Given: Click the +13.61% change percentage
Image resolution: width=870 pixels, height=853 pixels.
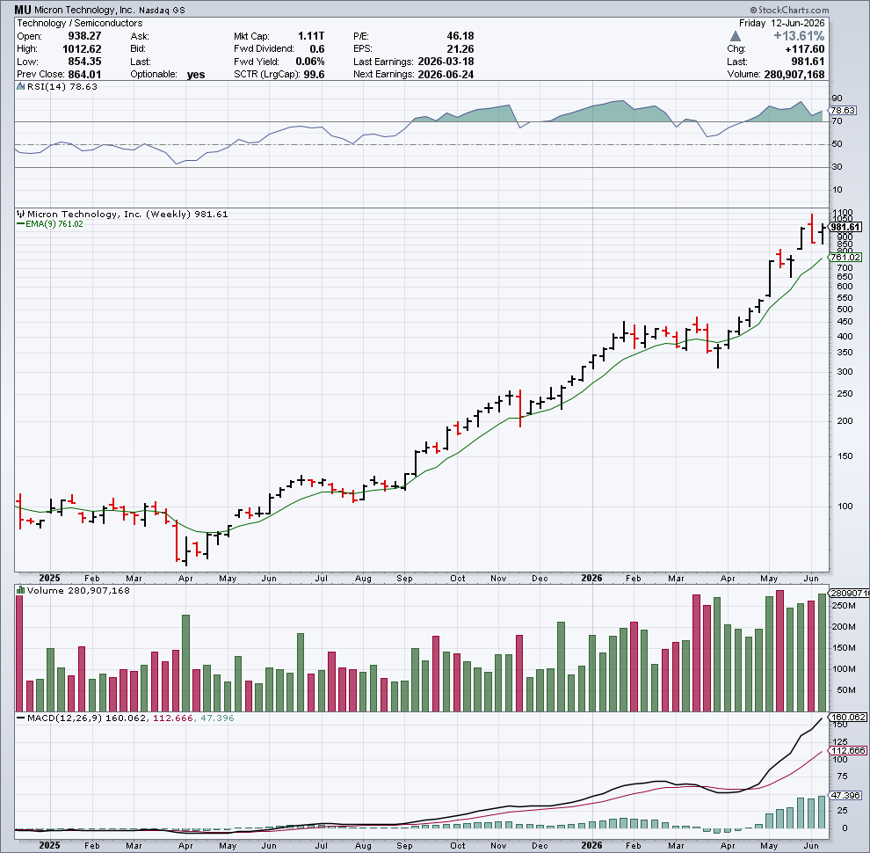Looking at the screenshot, I should coord(799,36).
